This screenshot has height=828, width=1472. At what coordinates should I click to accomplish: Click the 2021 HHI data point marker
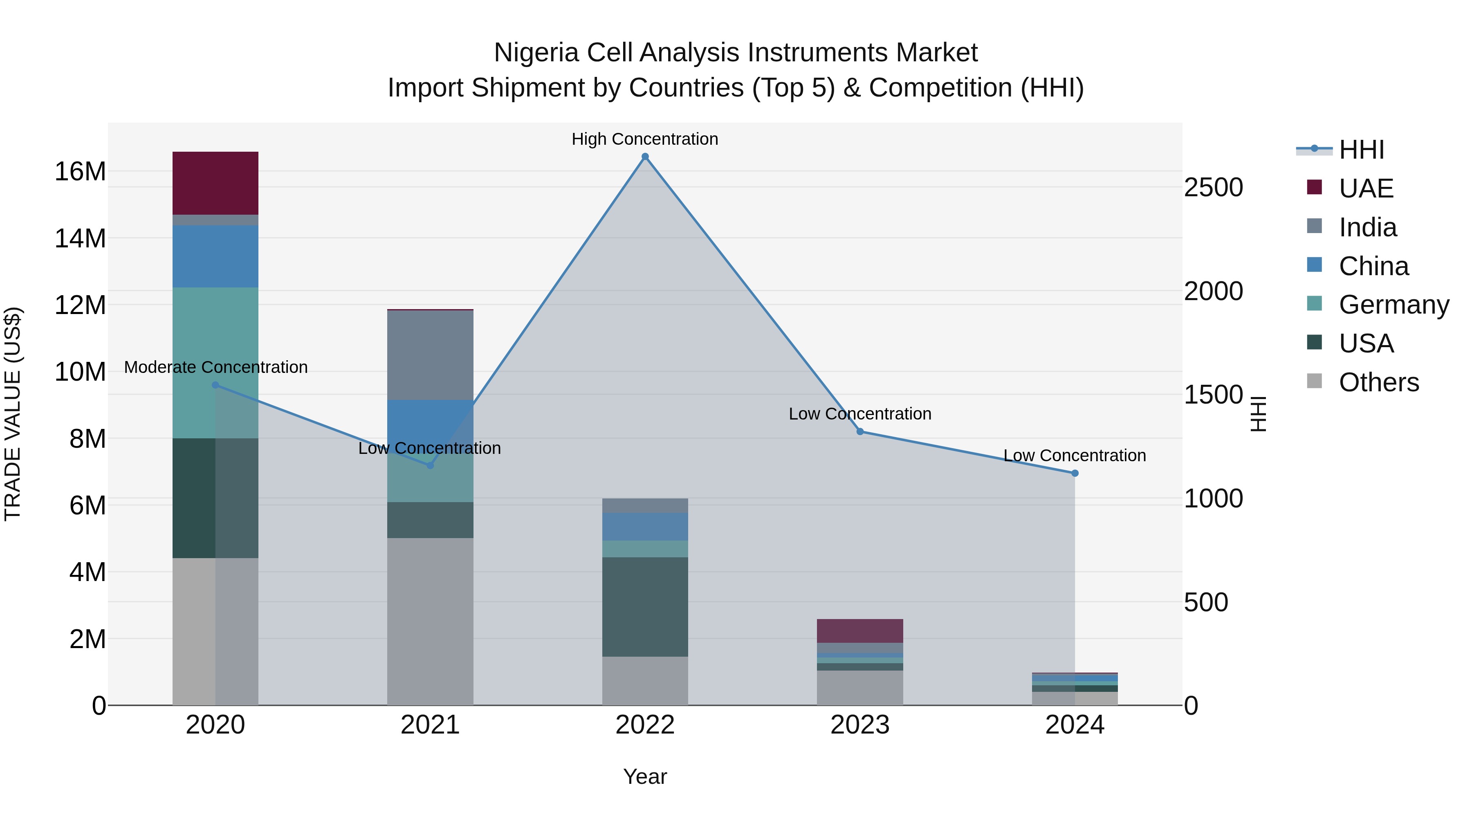(x=430, y=466)
